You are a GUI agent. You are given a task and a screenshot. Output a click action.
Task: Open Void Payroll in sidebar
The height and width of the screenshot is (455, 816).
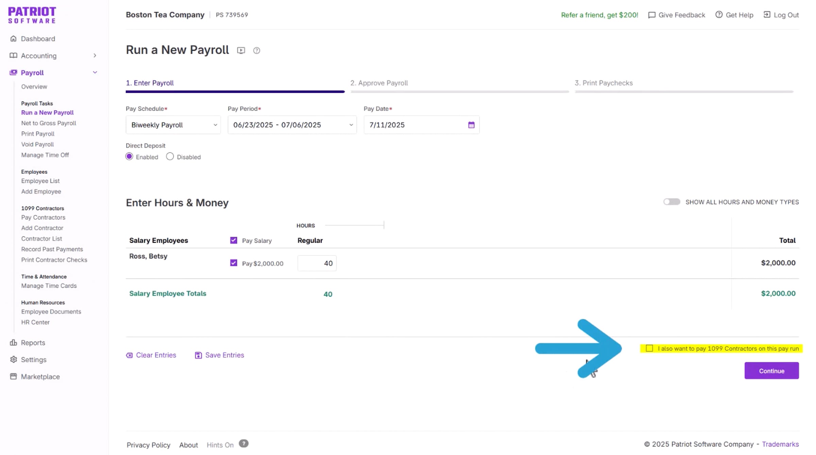click(37, 144)
